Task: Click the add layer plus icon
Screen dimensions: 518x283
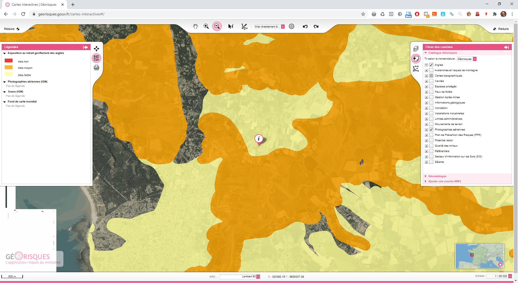Action: click(416, 58)
